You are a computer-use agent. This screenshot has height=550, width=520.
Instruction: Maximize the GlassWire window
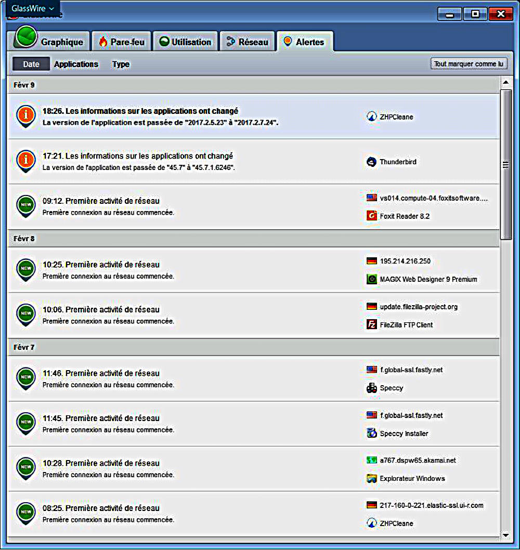point(475,14)
